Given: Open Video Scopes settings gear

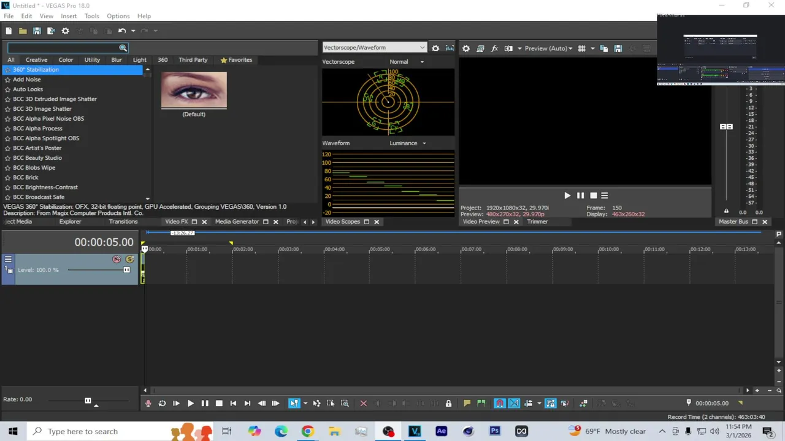Looking at the screenshot, I should 435,48.
